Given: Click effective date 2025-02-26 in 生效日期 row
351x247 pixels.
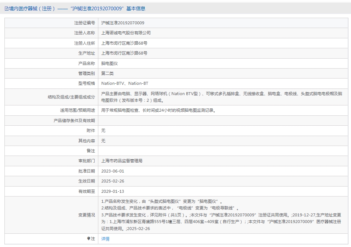Looking at the screenshot, I should 113,181.
